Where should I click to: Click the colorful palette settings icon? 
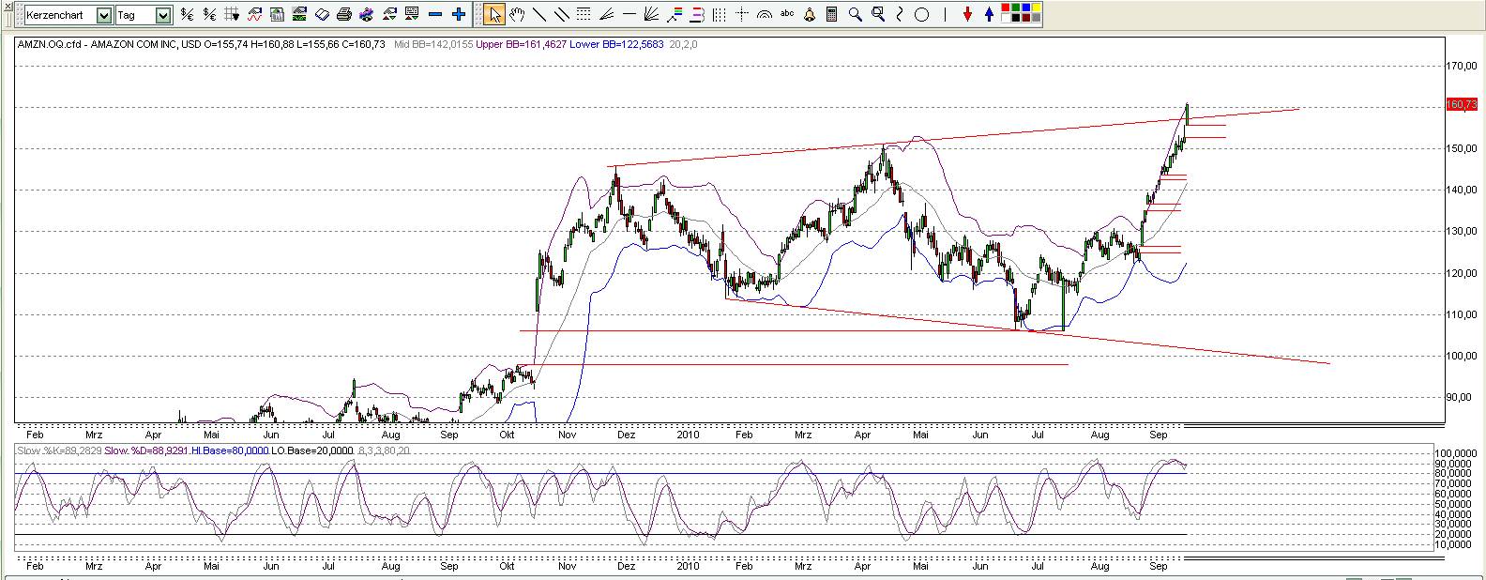[x=366, y=14]
